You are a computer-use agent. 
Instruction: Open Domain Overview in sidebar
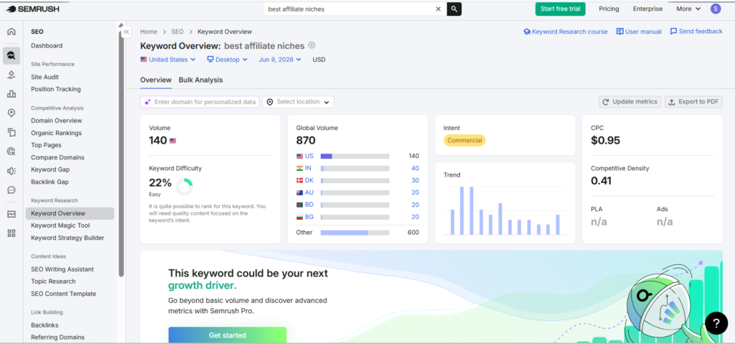pyautogui.click(x=56, y=121)
